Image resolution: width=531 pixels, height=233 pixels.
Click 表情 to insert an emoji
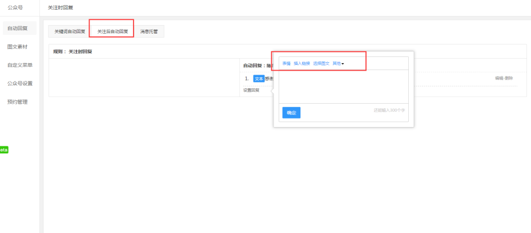click(x=286, y=63)
